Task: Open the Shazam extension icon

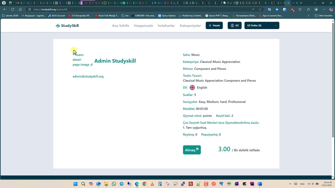Action: click(x=277, y=9)
